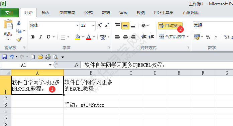Viewport: 233px width, 126px height.
Task: Open font name 宋体 dropdown
Action: (77, 25)
